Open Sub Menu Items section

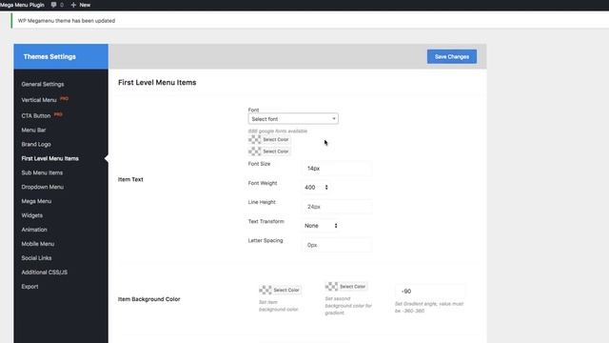pyautogui.click(x=42, y=172)
